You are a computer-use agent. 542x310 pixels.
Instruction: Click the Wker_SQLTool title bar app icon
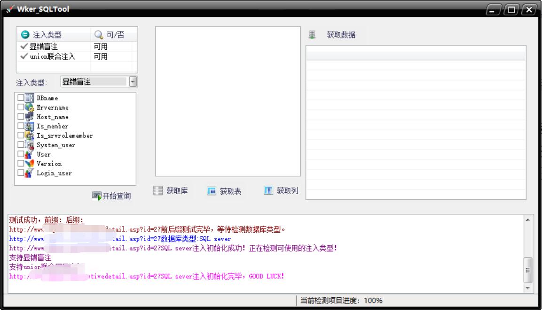click(x=10, y=9)
